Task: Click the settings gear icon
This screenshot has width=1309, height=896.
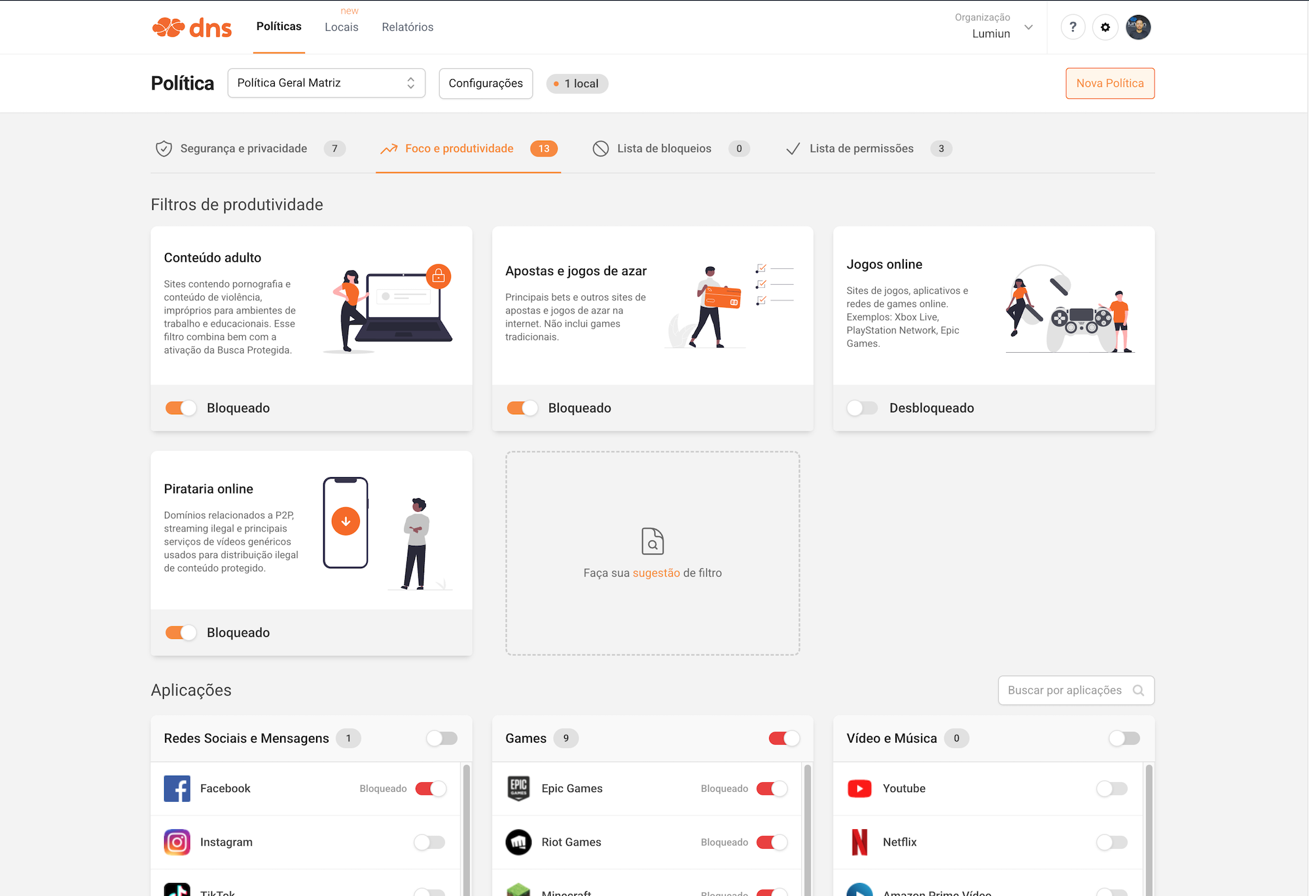Action: pyautogui.click(x=1105, y=27)
